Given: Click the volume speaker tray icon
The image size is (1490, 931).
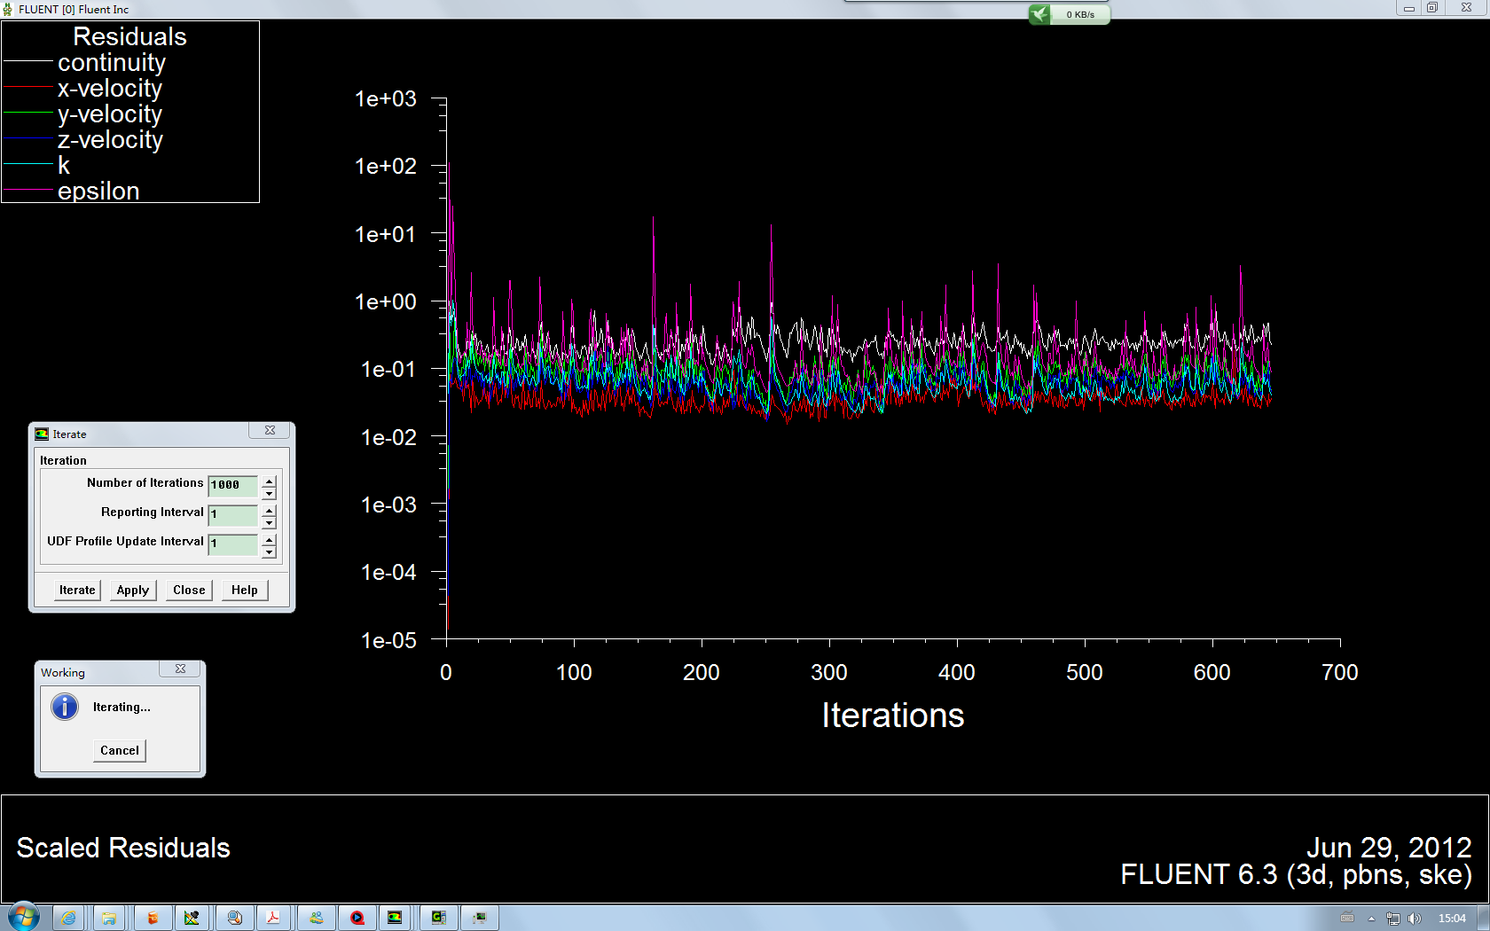Looking at the screenshot, I should coord(1414,919).
